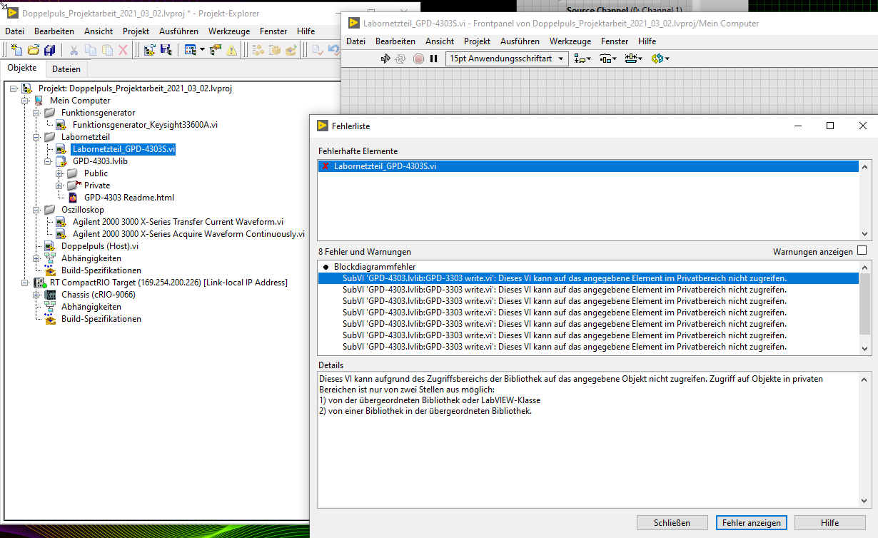Viewport: 878px width, 538px height.
Task: Select the Blockdiagrammfehler heading row
Action: (588, 266)
